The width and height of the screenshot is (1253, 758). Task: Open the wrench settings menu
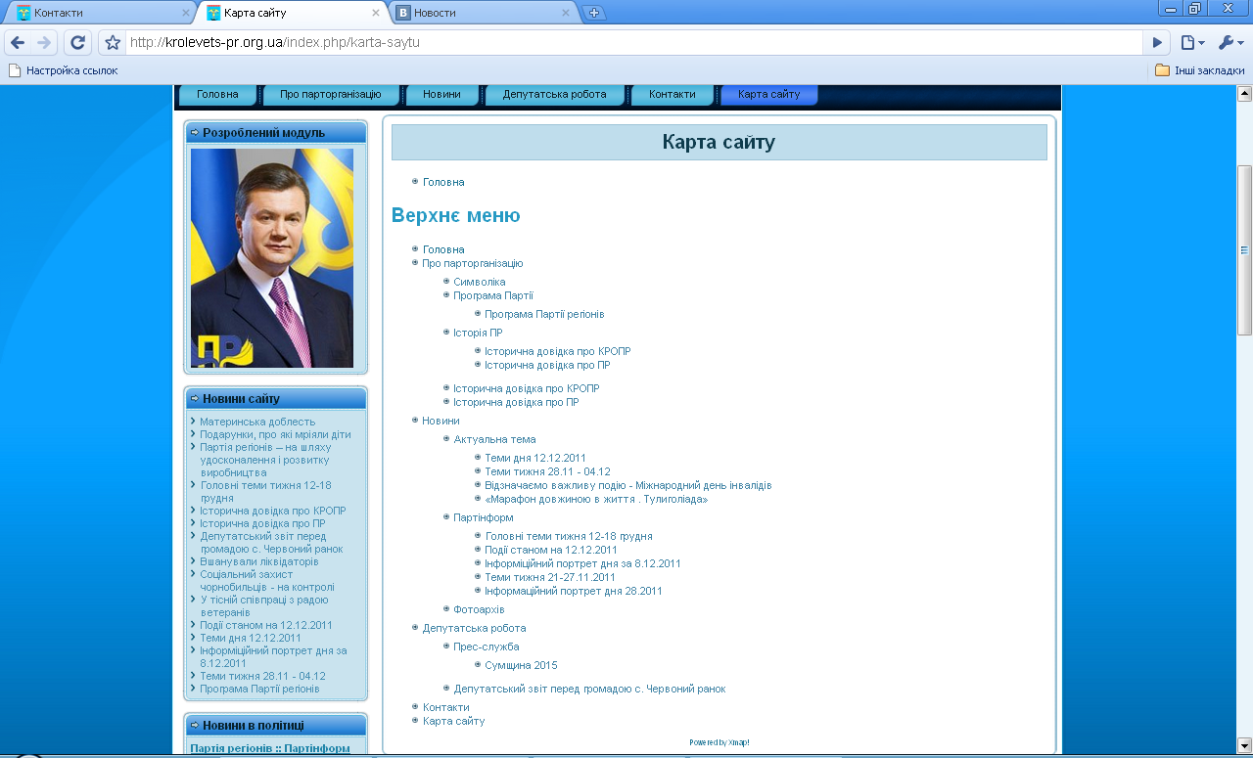pos(1230,43)
